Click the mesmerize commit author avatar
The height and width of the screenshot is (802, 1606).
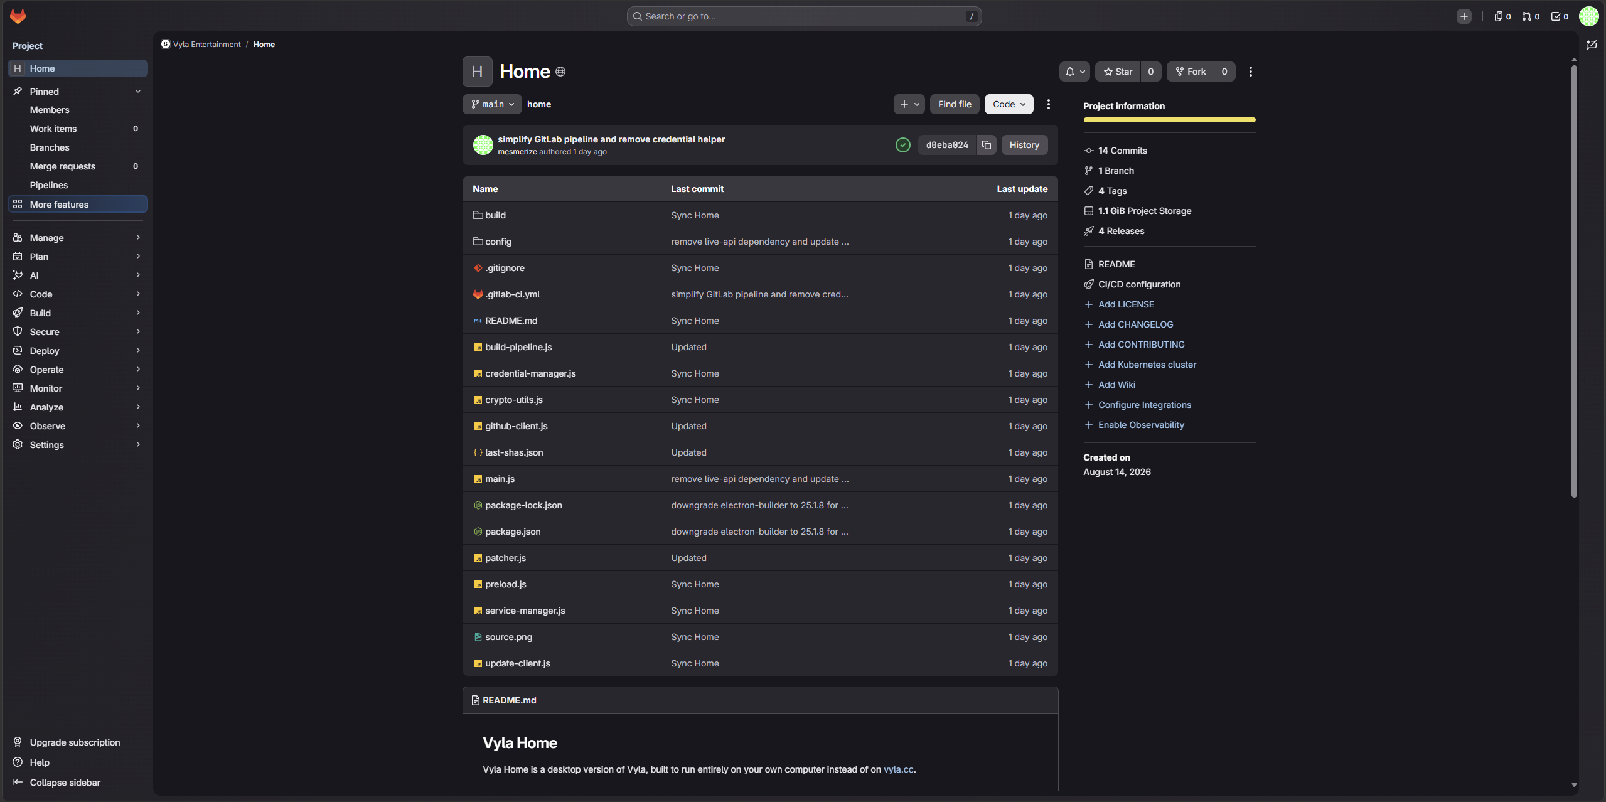click(483, 145)
